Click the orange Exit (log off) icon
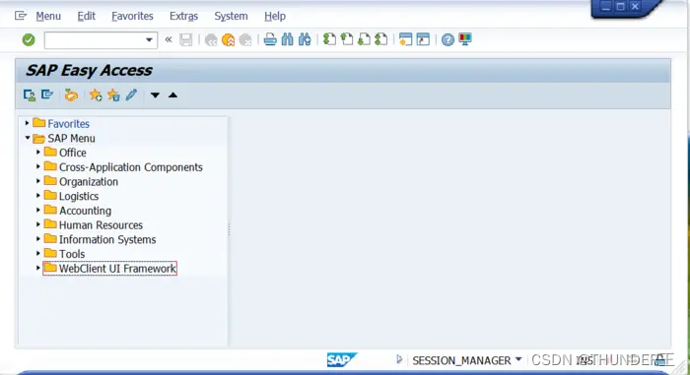 tap(229, 40)
